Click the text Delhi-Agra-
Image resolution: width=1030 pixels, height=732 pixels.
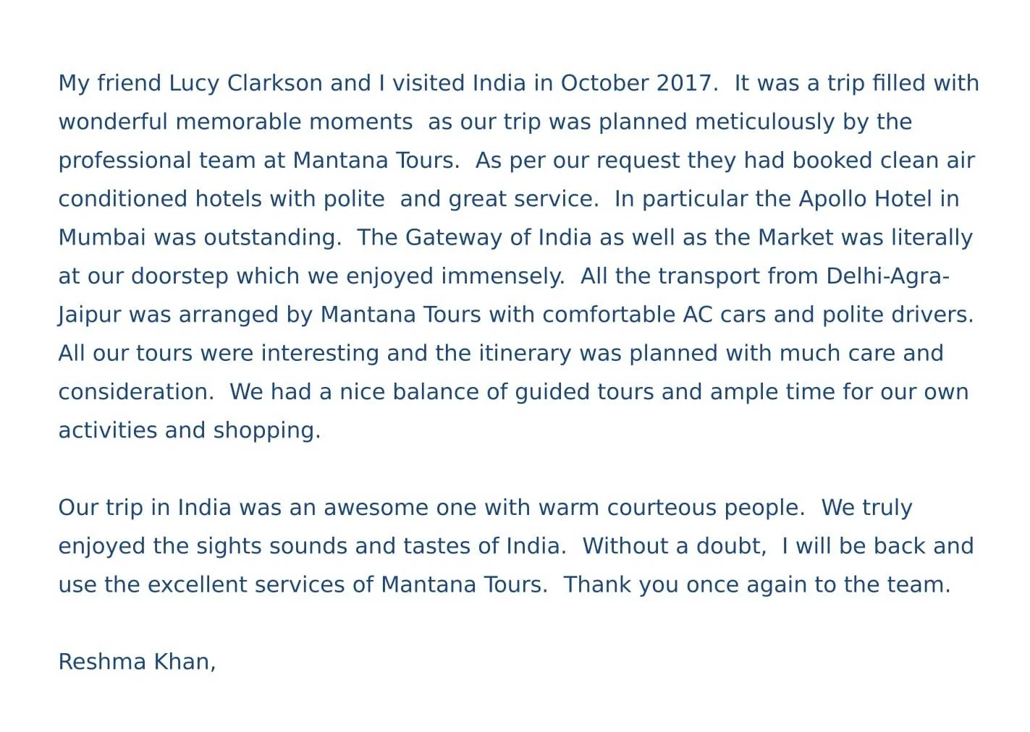887,276
